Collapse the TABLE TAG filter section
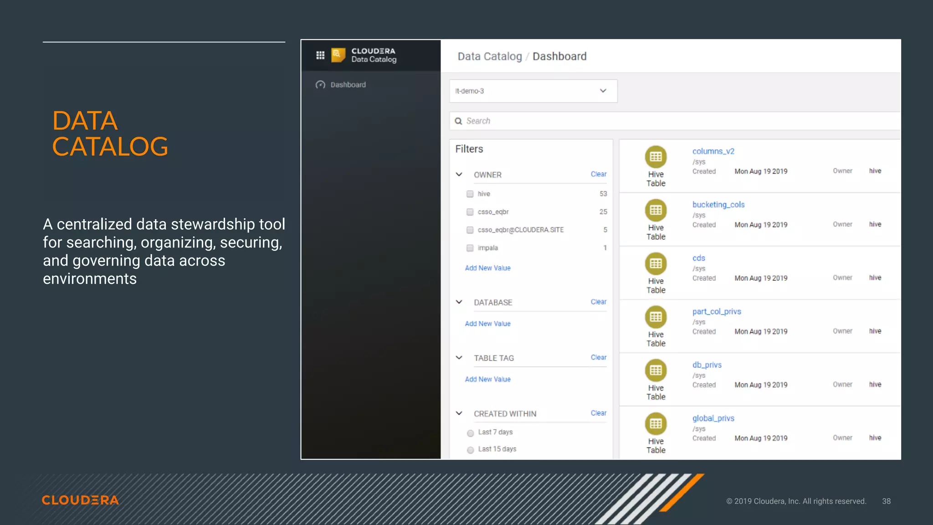Screen dimensions: 933x525 click(x=459, y=358)
